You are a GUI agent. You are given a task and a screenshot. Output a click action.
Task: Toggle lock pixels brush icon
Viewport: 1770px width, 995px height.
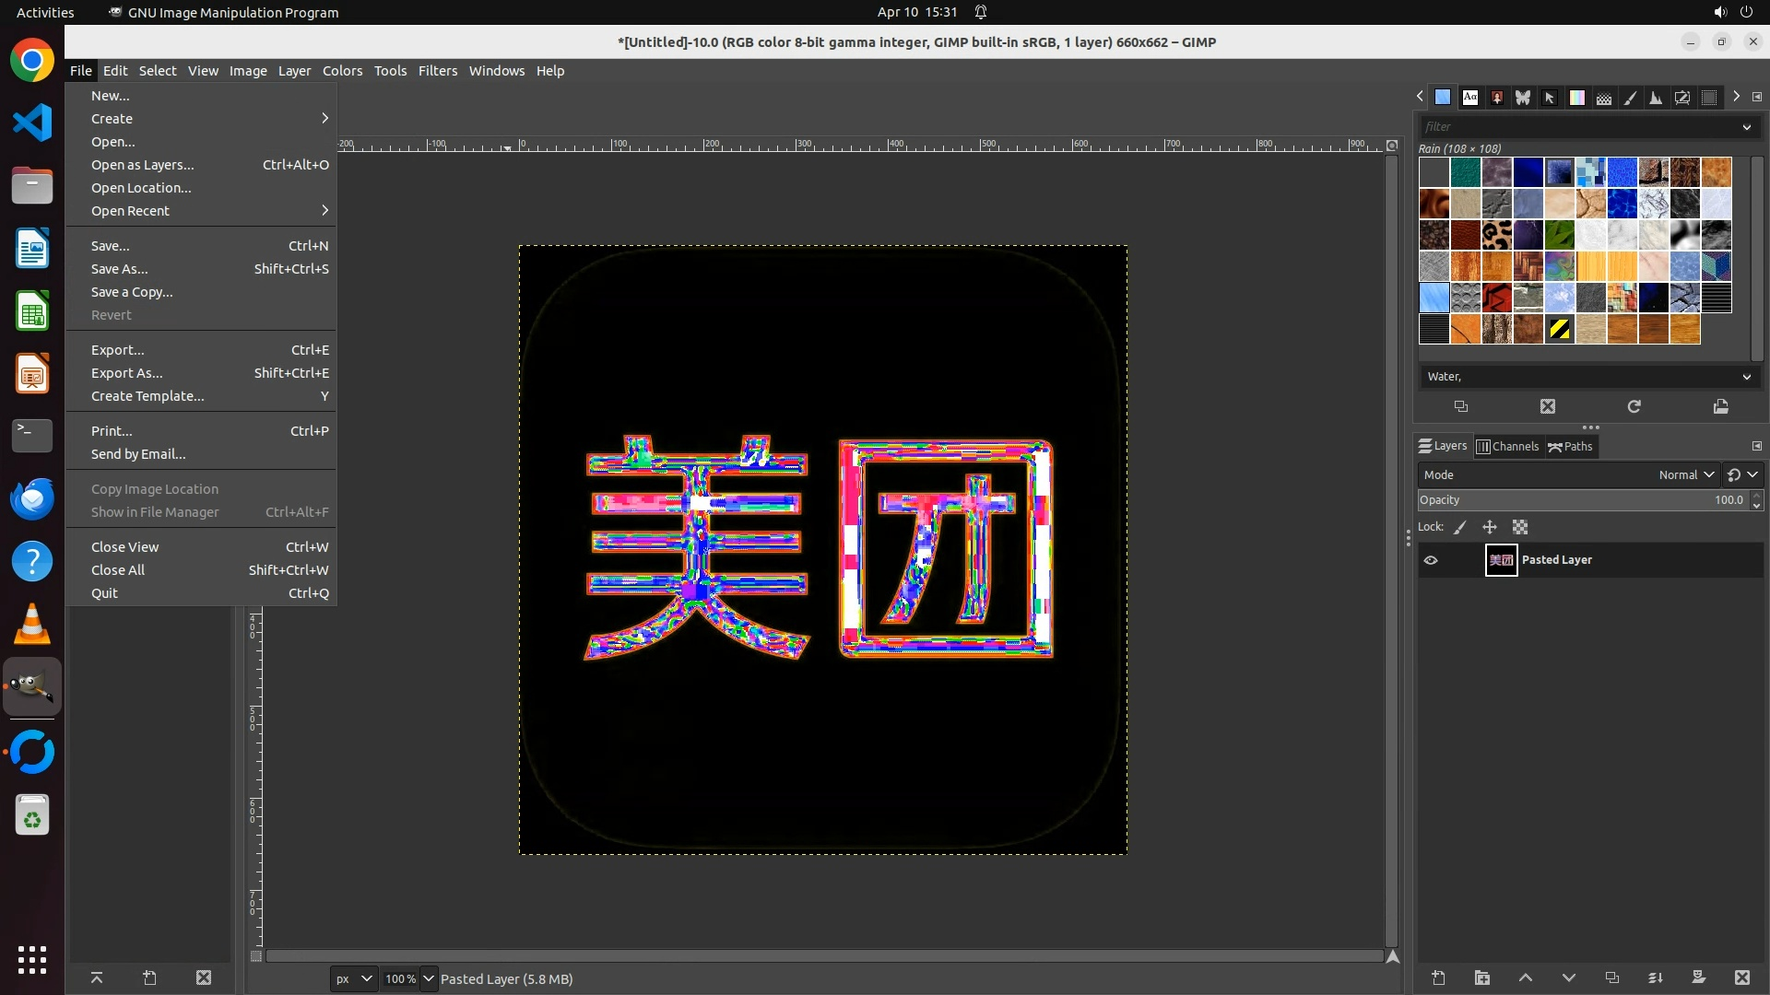(1460, 527)
